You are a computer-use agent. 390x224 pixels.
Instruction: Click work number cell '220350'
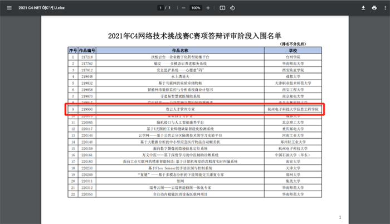[87, 194]
